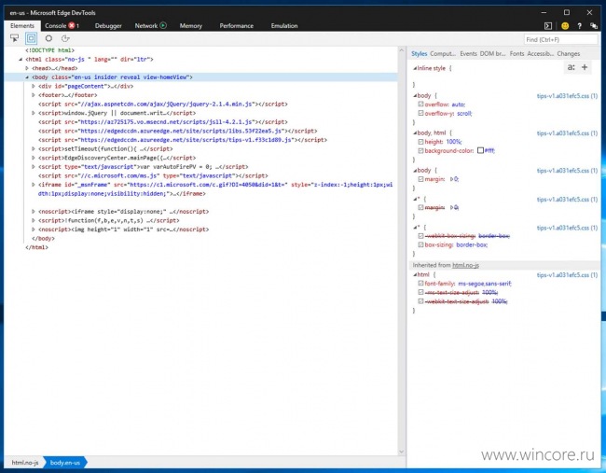Image resolution: width=606 pixels, height=473 pixels.
Task: Open the Changes pane tab
Action: pos(569,54)
